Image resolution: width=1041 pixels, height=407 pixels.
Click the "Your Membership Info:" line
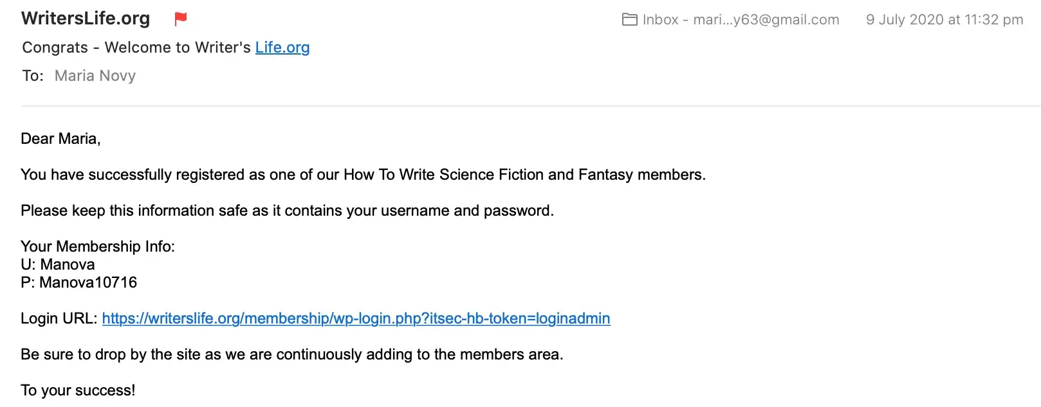click(98, 247)
